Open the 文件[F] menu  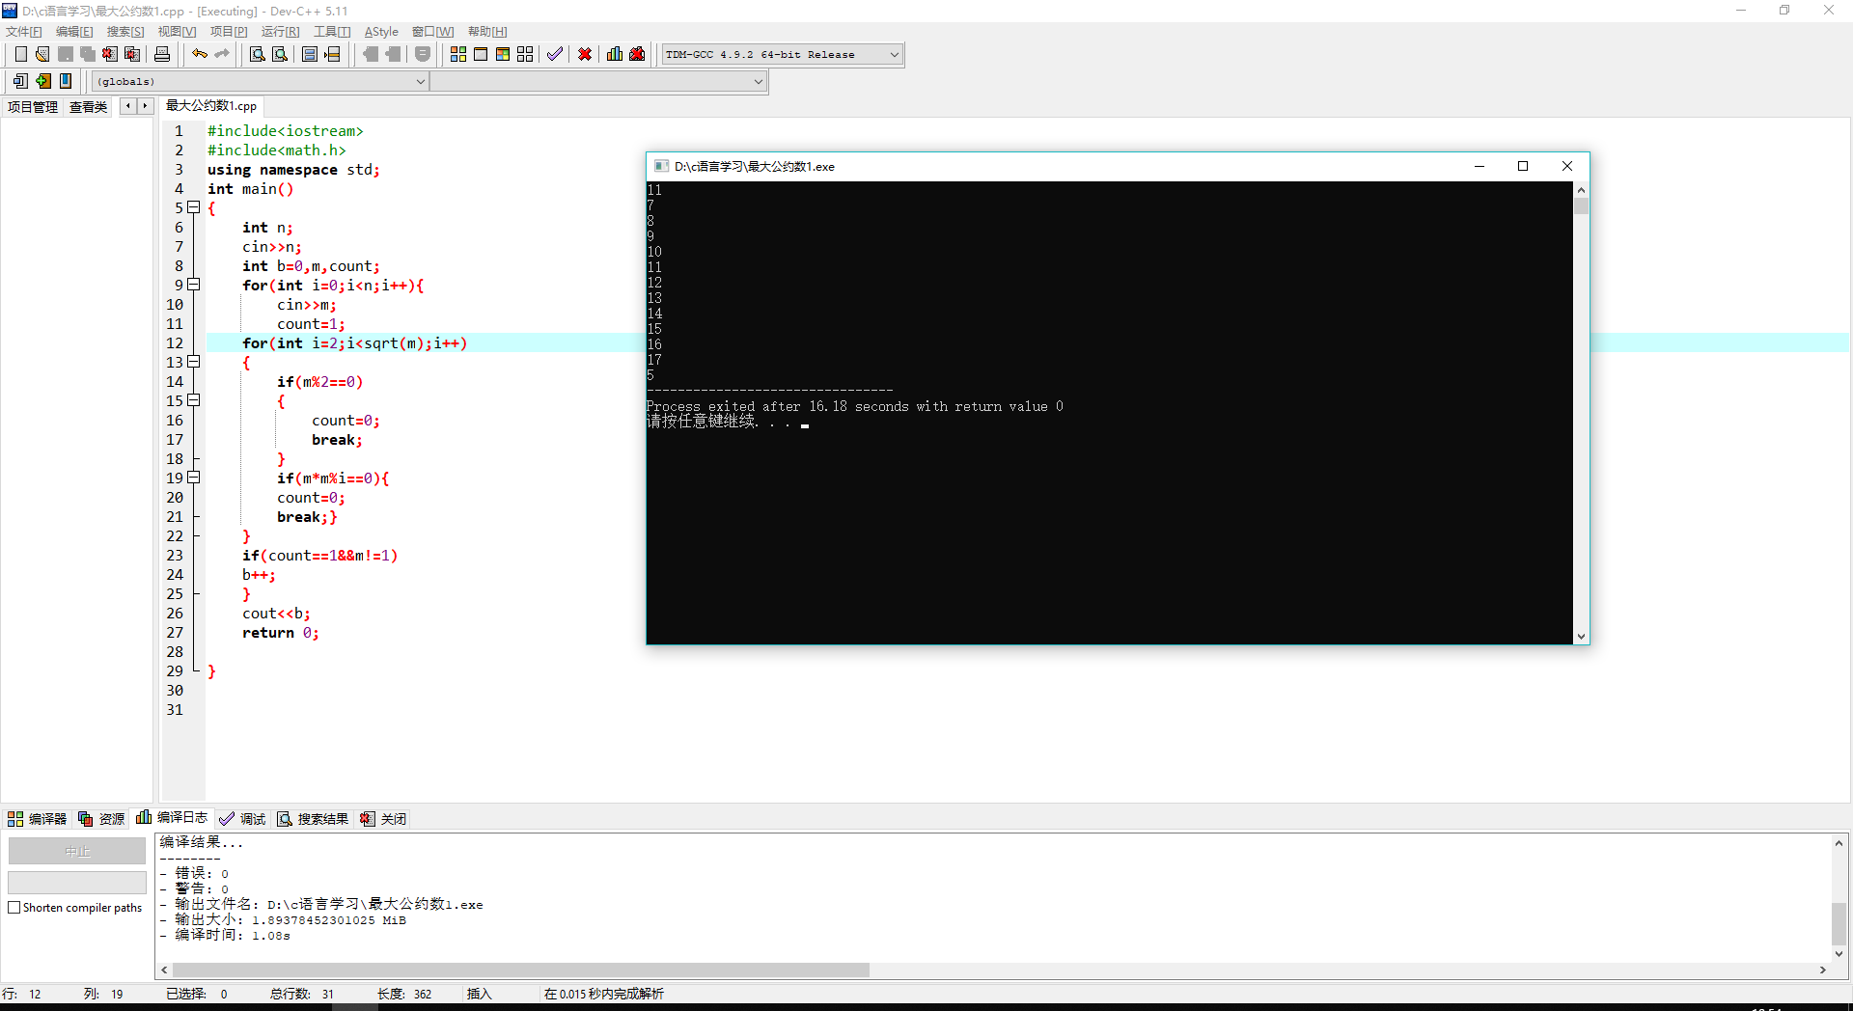click(x=24, y=32)
